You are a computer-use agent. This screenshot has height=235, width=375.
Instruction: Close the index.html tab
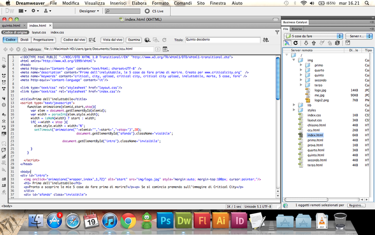click(x=50, y=25)
